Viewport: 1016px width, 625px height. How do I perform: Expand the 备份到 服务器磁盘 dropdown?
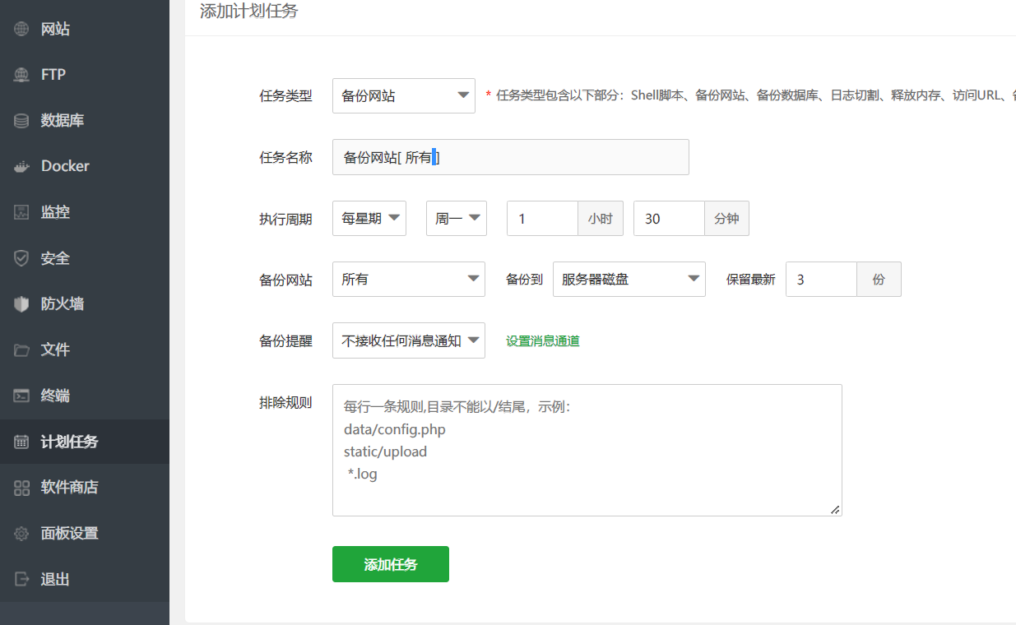click(x=629, y=279)
